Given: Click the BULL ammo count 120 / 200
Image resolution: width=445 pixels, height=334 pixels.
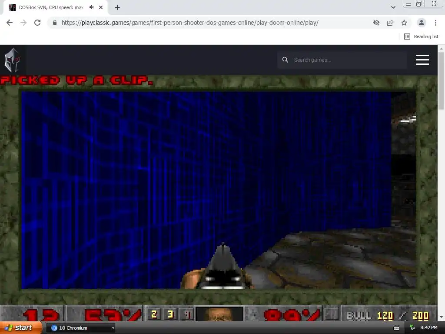Looking at the screenshot, I should click(388, 315).
